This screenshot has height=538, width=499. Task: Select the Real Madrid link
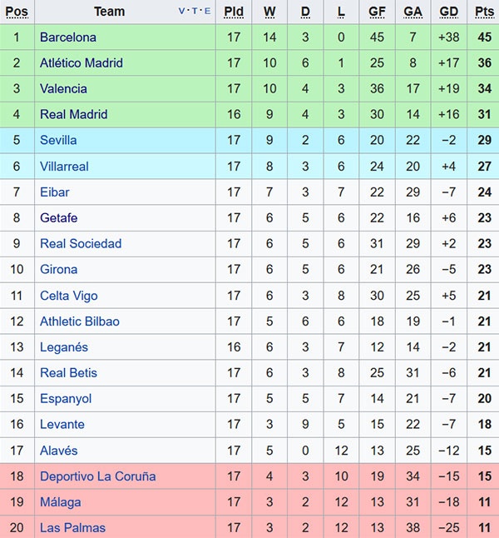pyautogui.click(x=73, y=115)
